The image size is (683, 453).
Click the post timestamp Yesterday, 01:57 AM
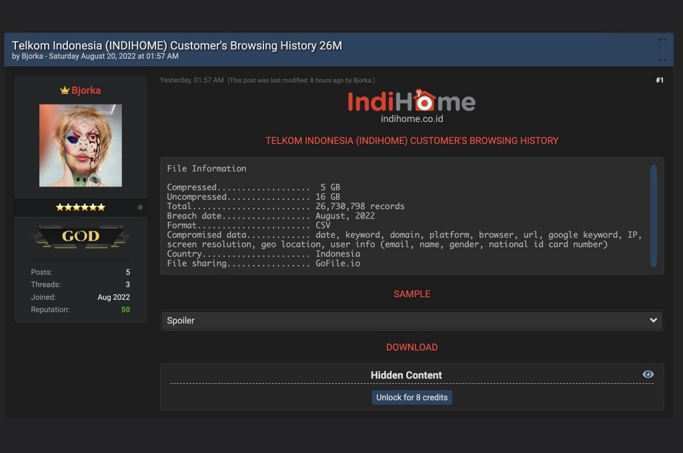191,80
